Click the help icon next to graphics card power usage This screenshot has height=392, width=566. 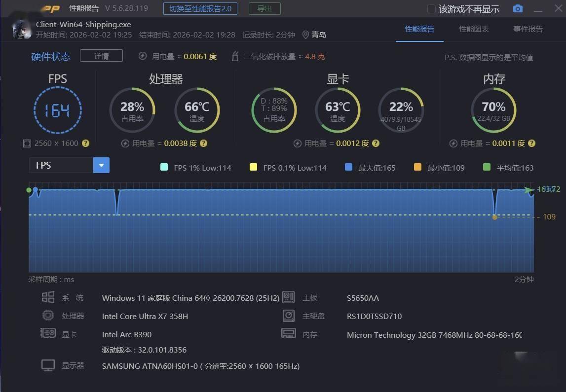[x=376, y=143]
